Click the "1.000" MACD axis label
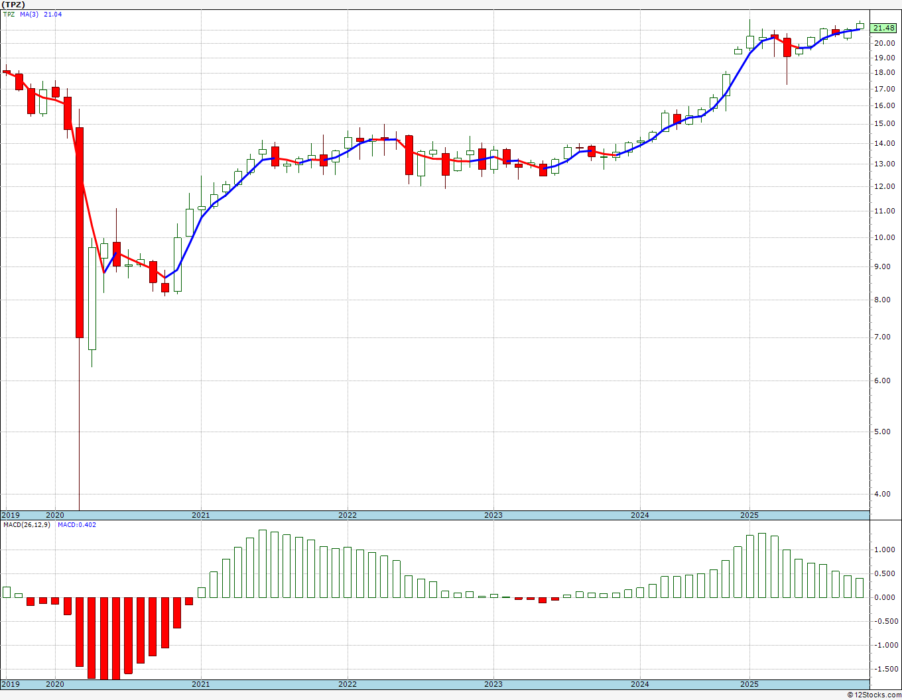 (x=886, y=550)
